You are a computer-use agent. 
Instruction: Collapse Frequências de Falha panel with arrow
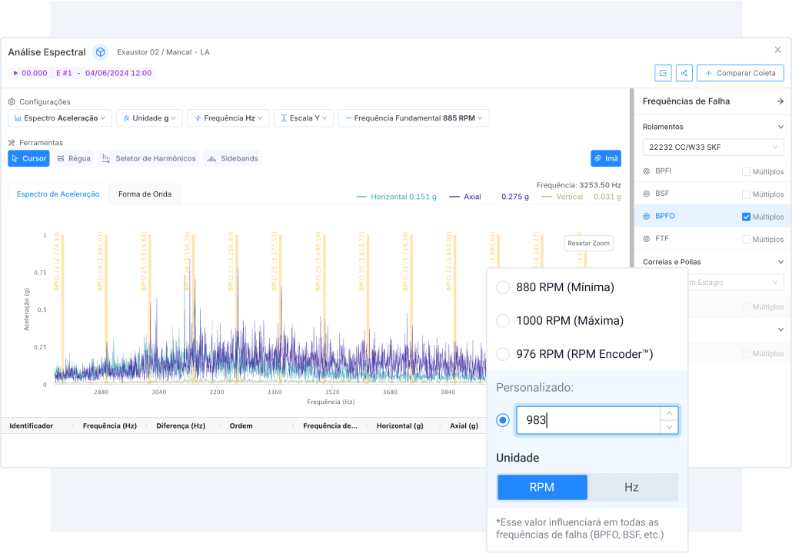tap(780, 101)
